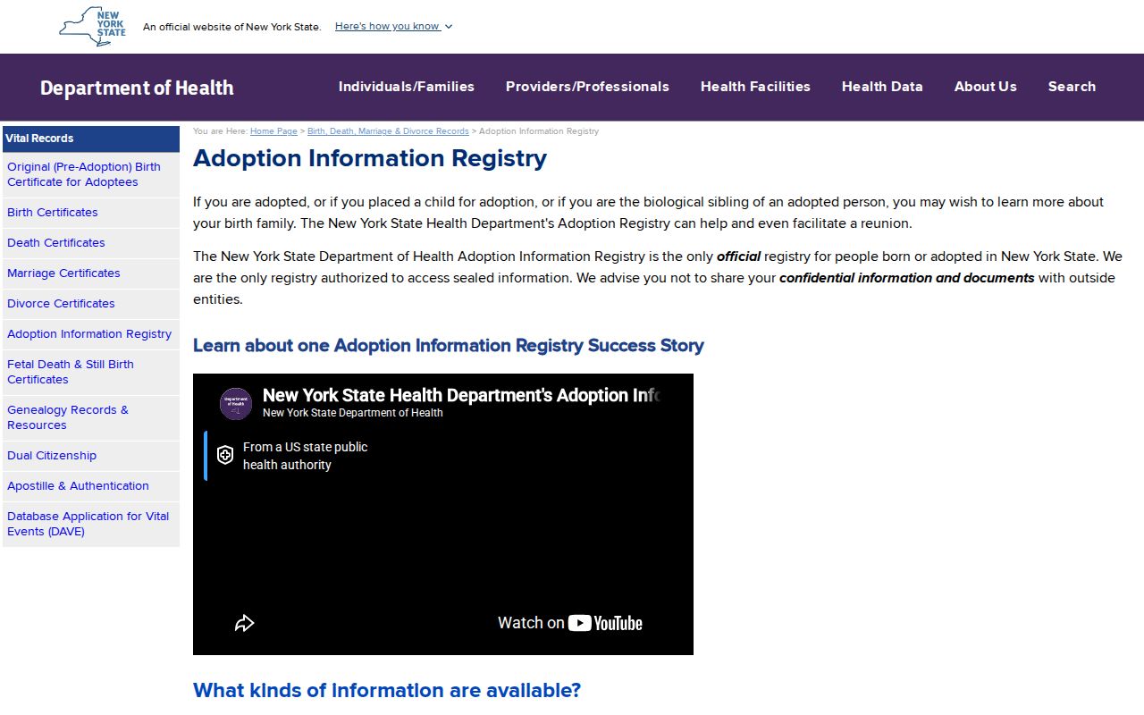
Task: Open Birth Certificates in sidebar
Action: [x=91, y=213]
